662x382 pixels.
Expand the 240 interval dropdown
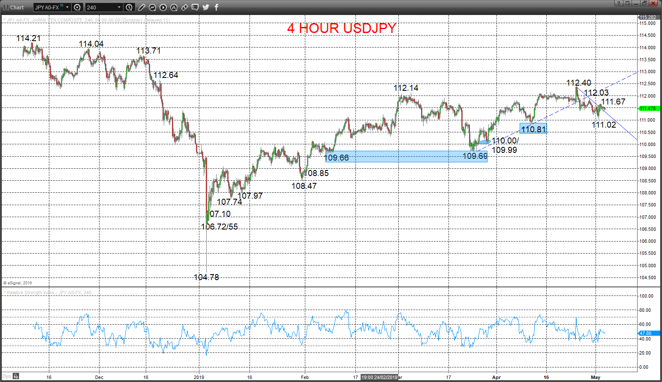point(119,7)
